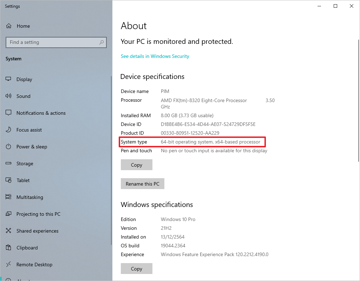
Task: Open Projecting to this PC
Action: click(55, 214)
